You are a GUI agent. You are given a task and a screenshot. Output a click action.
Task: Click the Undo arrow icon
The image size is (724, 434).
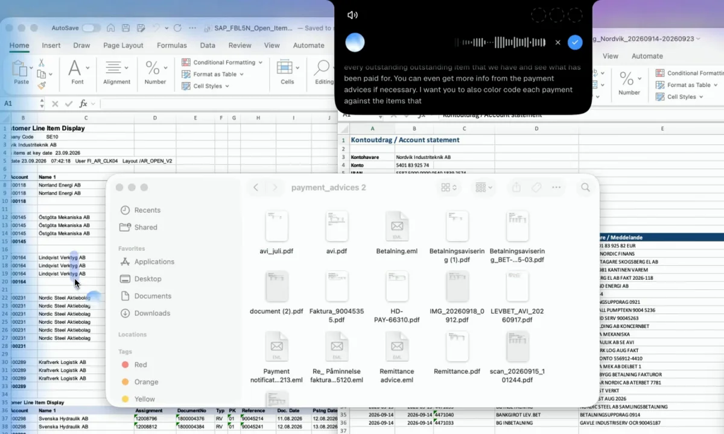pos(156,28)
